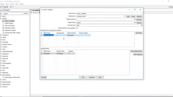The width and height of the screenshot is (173, 97).
Task: Expand the Data Warehouse folder
Action: 1,51
